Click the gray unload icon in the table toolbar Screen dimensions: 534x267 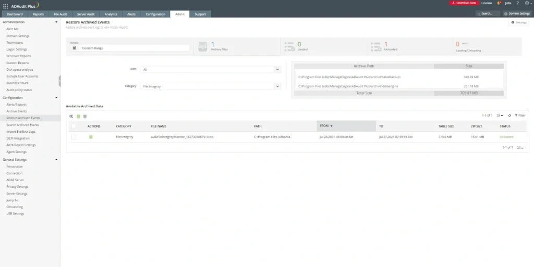[85, 116]
